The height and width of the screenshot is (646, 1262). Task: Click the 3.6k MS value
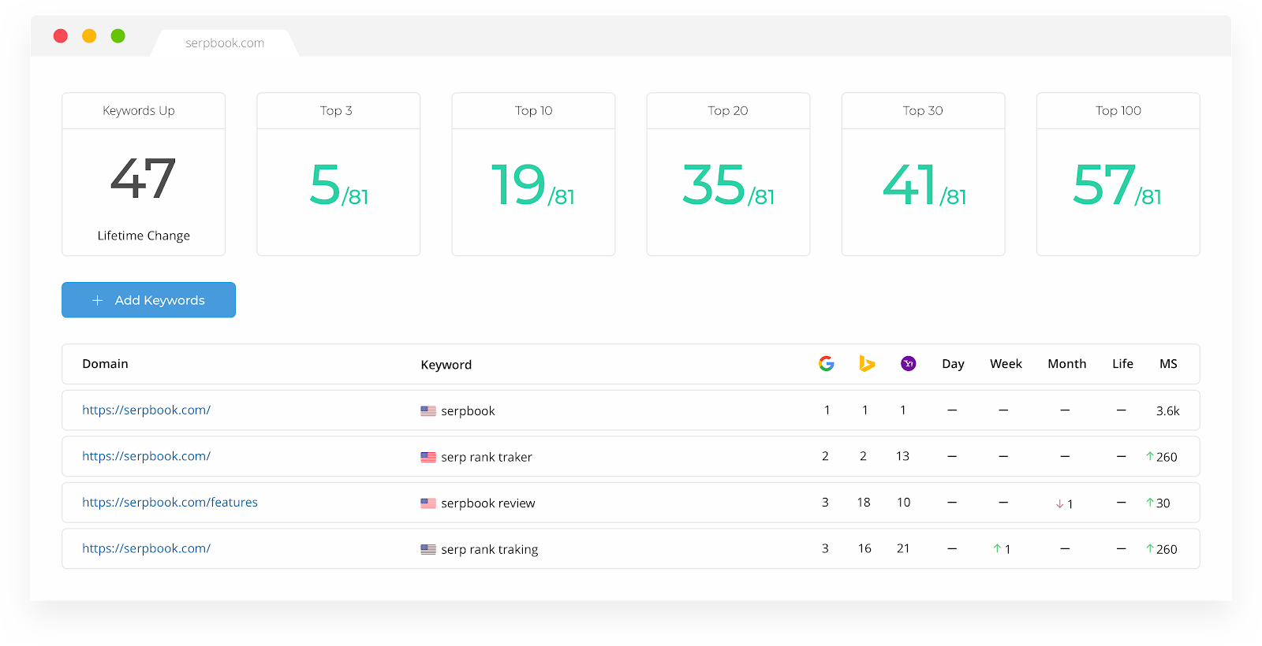coord(1168,411)
